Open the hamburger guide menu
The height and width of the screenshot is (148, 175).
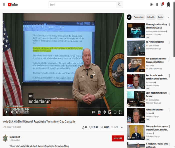(x=4, y=4)
